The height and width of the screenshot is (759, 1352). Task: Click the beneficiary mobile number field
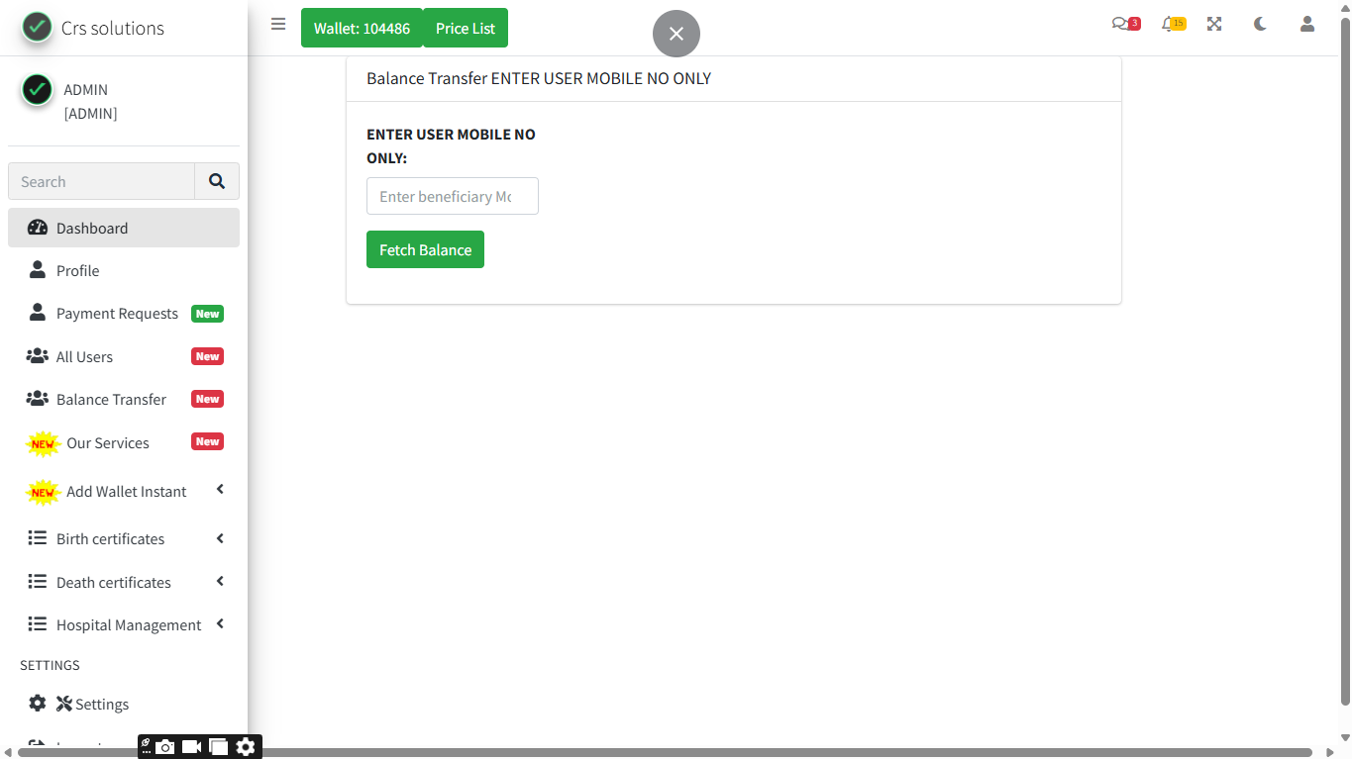[452, 196]
